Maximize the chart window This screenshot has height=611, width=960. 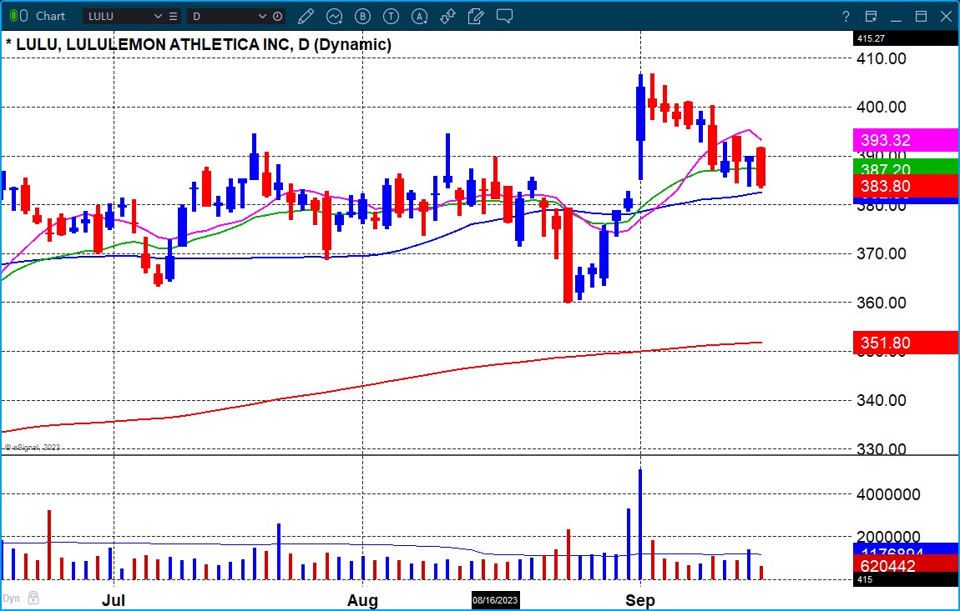tap(921, 17)
